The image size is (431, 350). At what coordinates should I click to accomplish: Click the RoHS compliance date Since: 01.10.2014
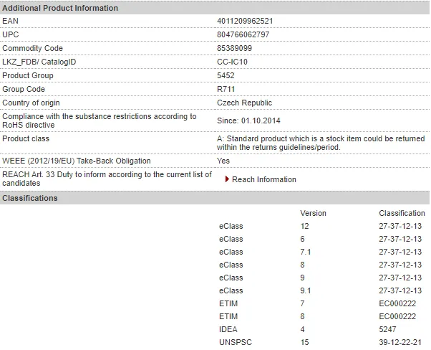click(248, 120)
